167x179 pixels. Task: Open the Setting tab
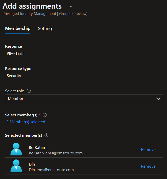click(x=45, y=28)
